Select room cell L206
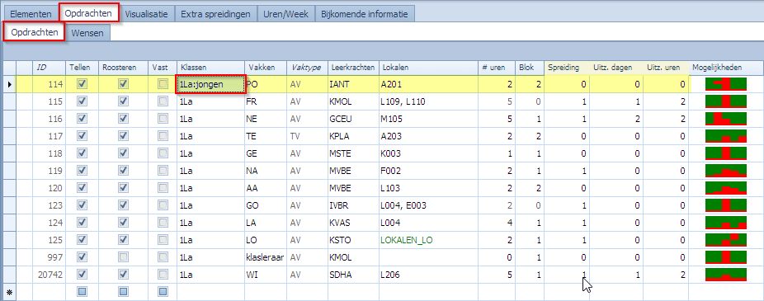 pyautogui.click(x=428, y=275)
